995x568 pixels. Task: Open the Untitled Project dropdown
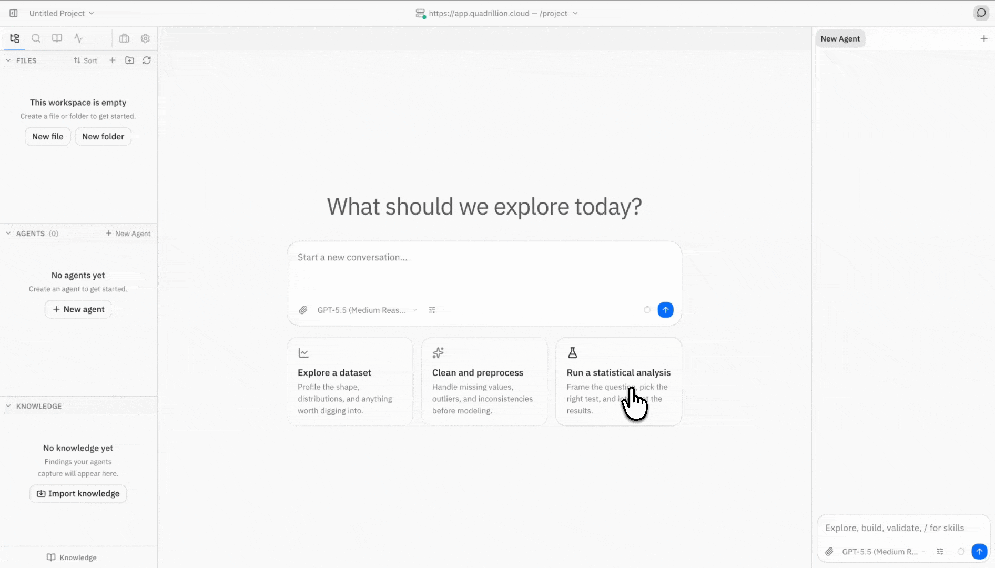(x=62, y=13)
